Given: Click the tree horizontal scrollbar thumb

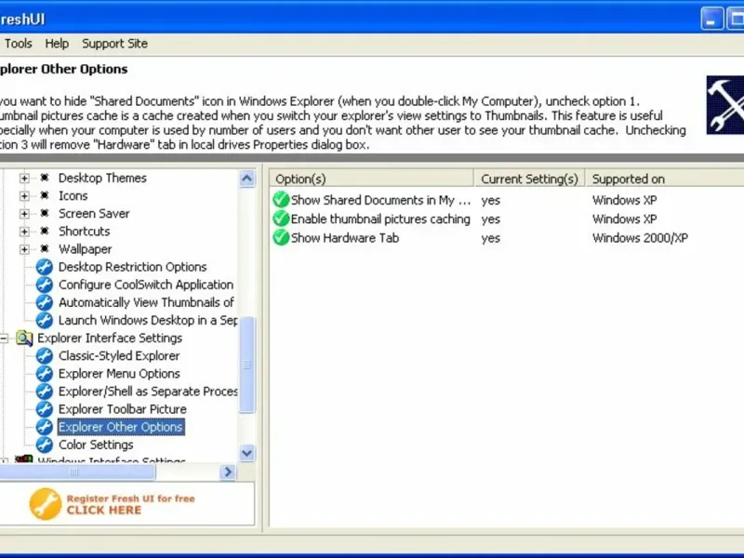Looking at the screenshot, I should point(77,472).
